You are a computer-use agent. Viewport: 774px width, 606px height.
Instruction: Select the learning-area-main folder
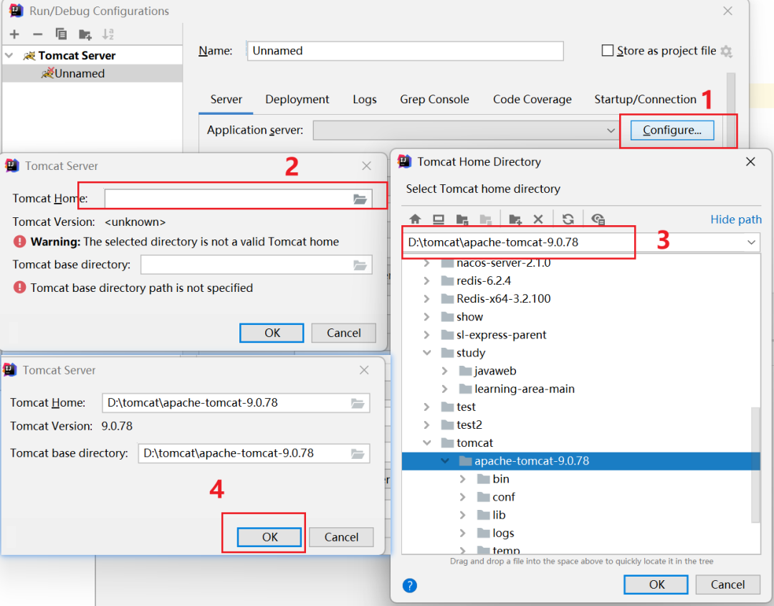524,389
